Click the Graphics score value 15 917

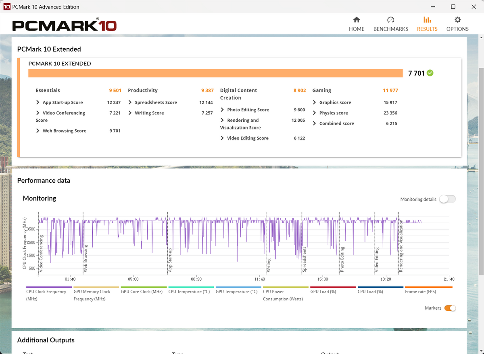coord(390,102)
